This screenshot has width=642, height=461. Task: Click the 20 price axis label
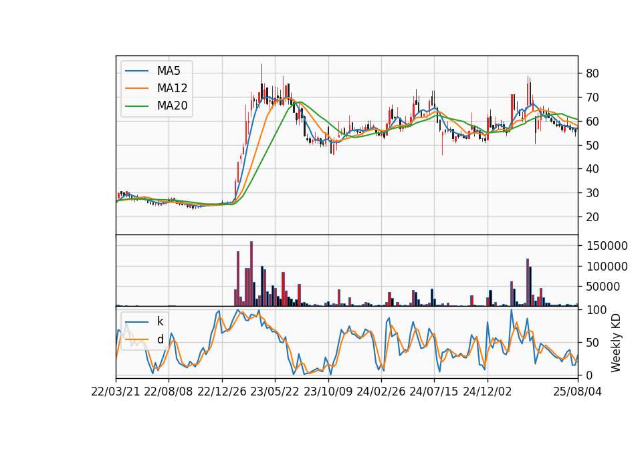(x=593, y=216)
